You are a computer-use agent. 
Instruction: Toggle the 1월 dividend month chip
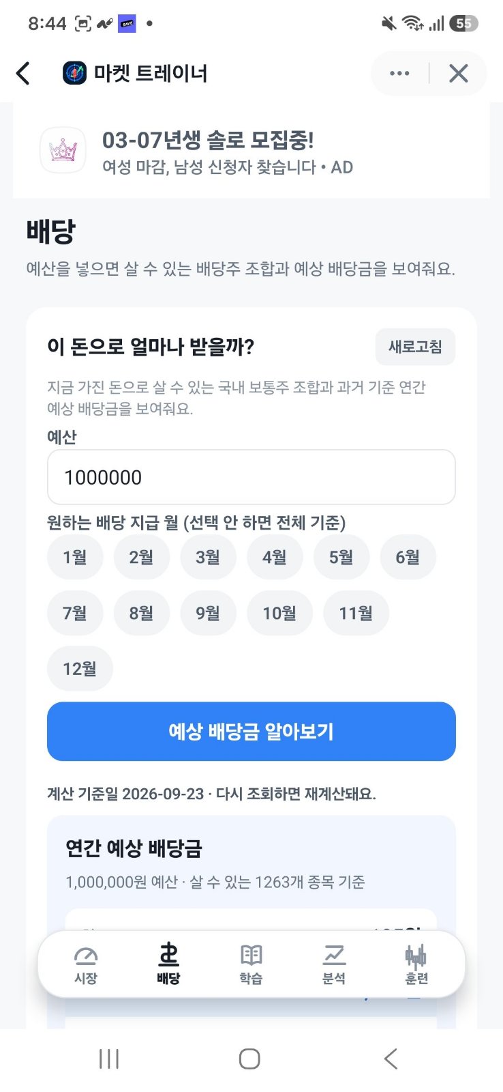point(75,557)
